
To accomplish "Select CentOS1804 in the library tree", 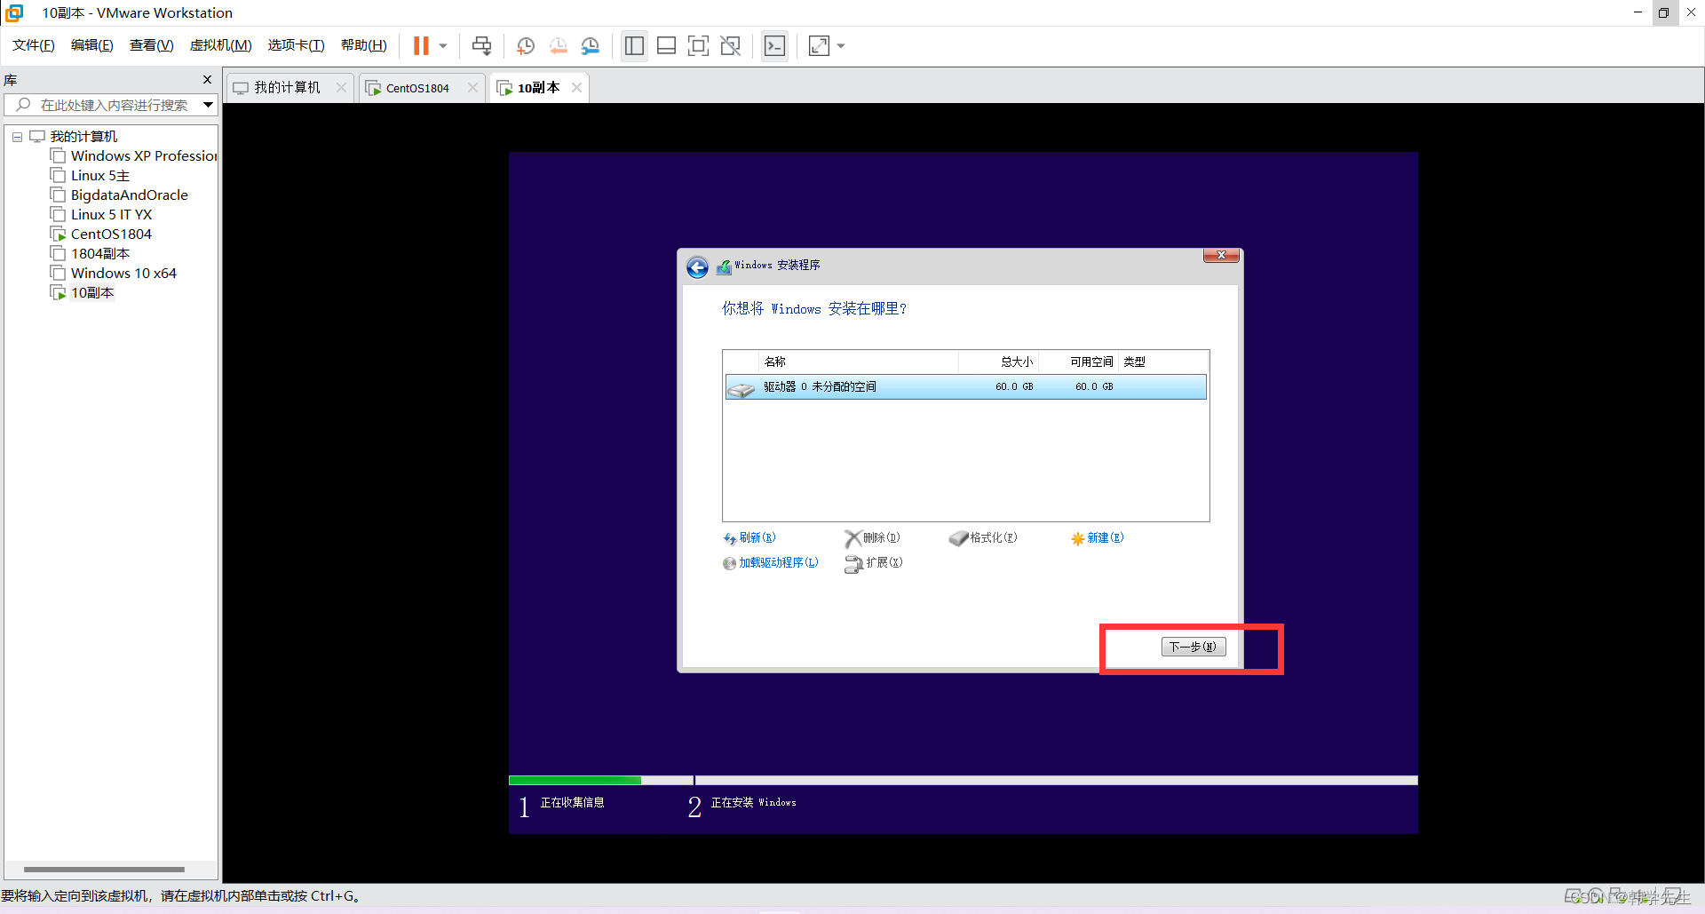I will point(101,234).
